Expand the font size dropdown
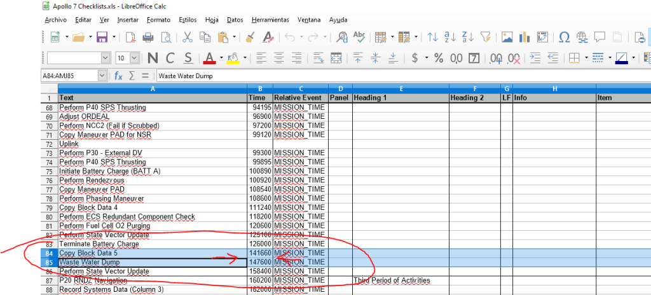 (135, 58)
